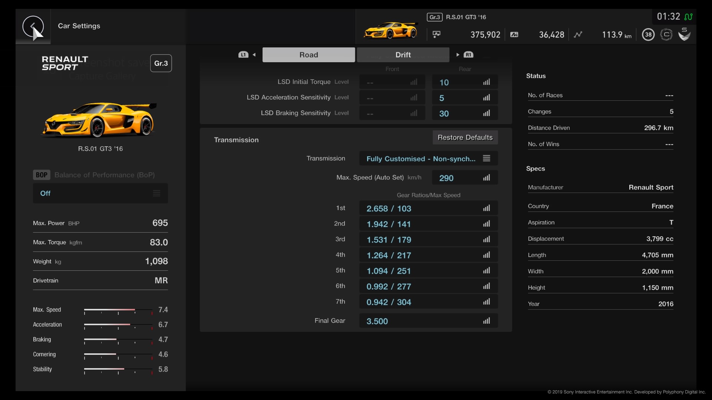This screenshot has height=400, width=712.
Task: Click the bars icon in Max. Speed field
Action: pyautogui.click(x=487, y=178)
